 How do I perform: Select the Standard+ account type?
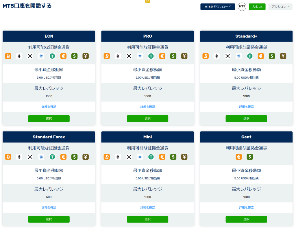pos(246,119)
